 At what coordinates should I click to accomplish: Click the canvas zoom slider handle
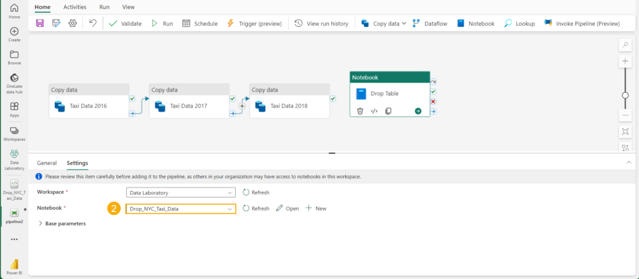click(625, 95)
